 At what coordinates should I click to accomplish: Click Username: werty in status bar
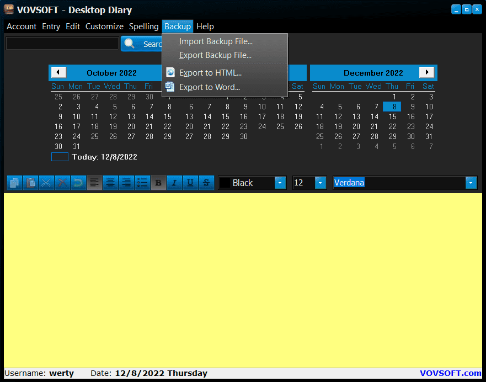coord(39,373)
